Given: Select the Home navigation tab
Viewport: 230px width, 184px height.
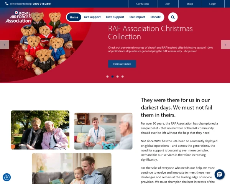Looking at the screenshot, I should [x=74, y=17].
